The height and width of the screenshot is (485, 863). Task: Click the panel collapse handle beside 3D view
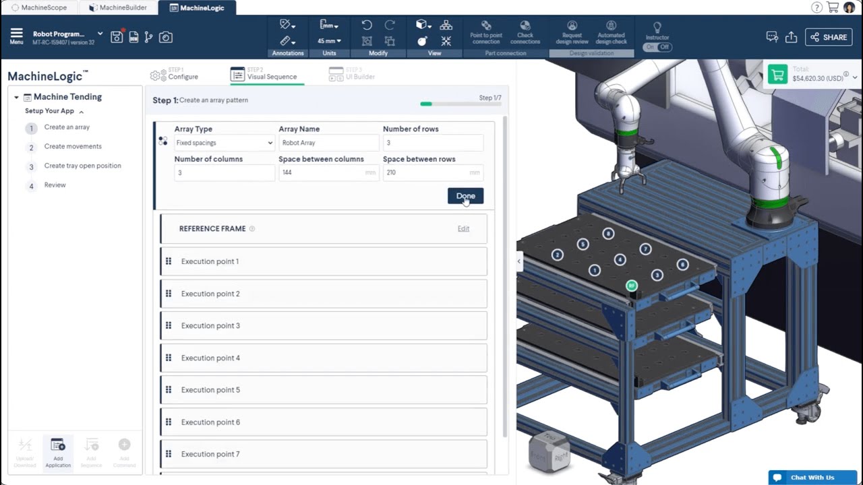coord(519,261)
